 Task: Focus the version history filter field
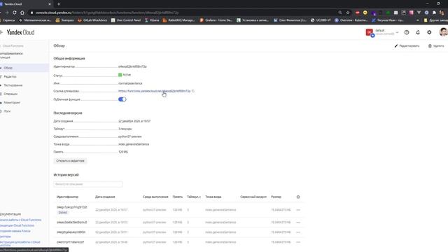[88, 184]
